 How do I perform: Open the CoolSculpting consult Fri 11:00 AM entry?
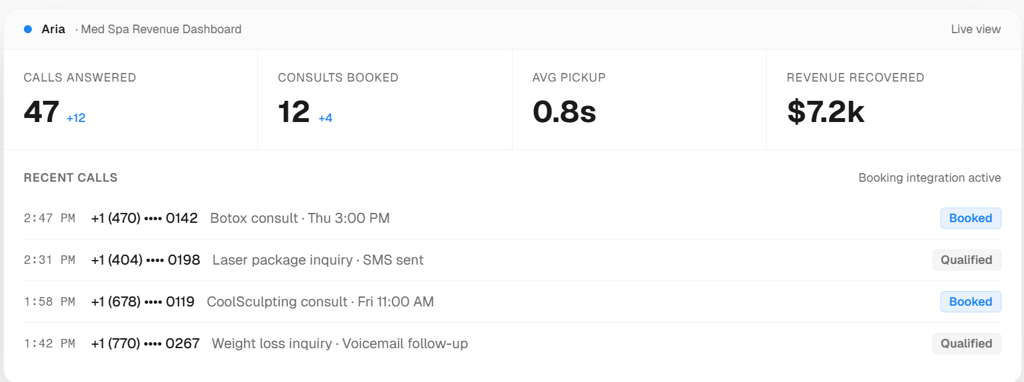click(320, 302)
